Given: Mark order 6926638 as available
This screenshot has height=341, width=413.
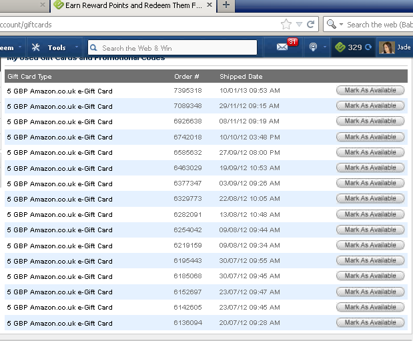Looking at the screenshot, I should tap(370, 121).
